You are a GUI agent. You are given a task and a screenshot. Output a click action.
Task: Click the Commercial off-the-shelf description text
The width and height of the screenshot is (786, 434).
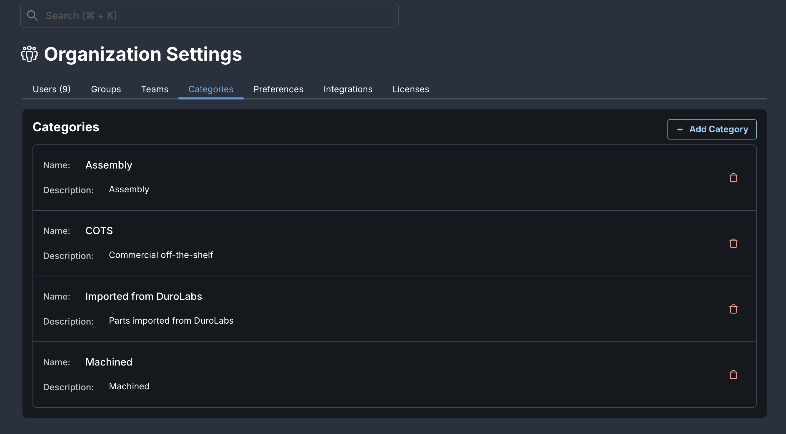pos(161,255)
